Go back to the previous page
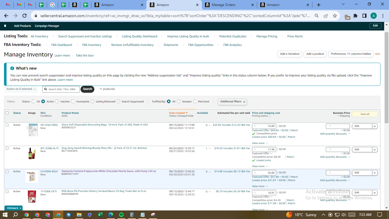The width and height of the screenshot is (389, 219). click(6, 16)
